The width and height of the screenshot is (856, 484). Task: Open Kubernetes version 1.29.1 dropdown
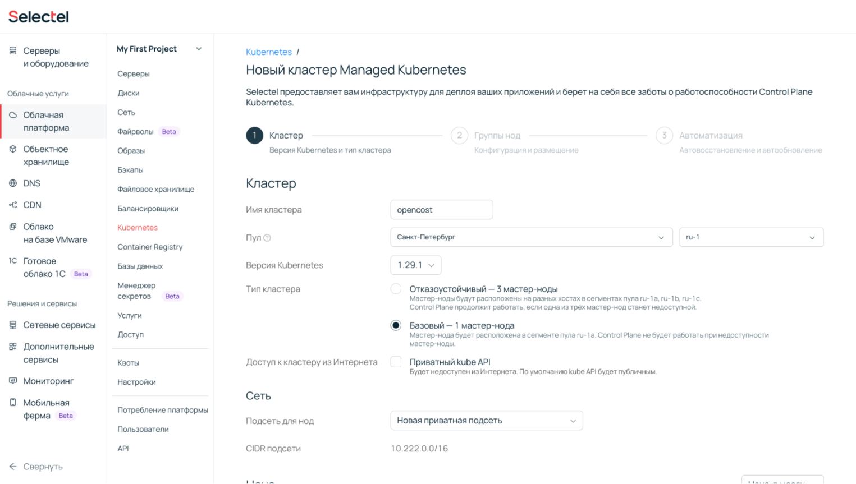click(415, 265)
